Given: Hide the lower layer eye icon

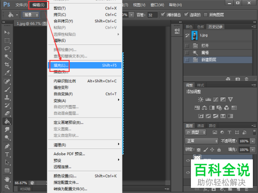Looking at the screenshot, I should [x=188, y=172].
